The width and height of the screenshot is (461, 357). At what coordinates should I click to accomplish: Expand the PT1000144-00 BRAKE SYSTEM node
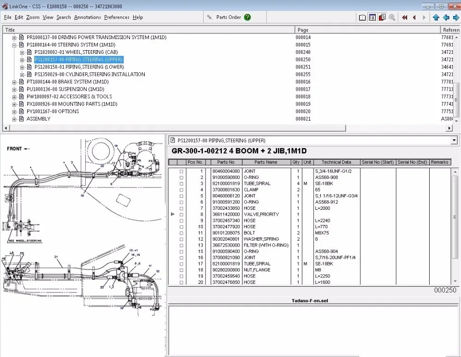coord(14,82)
